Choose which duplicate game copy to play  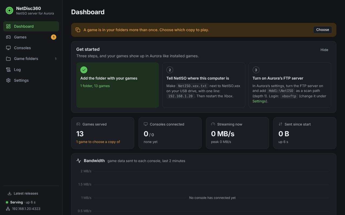click(x=322, y=30)
